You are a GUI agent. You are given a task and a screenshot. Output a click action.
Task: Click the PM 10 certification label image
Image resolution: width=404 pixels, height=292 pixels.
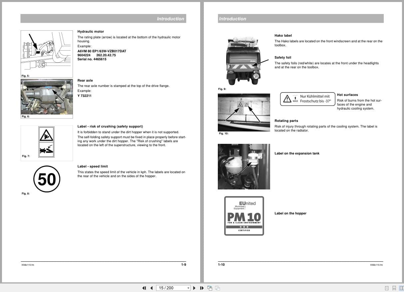pyautogui.click(x=244, y=215)
